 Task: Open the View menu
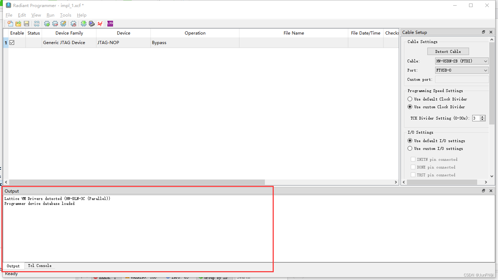[36, 15]
